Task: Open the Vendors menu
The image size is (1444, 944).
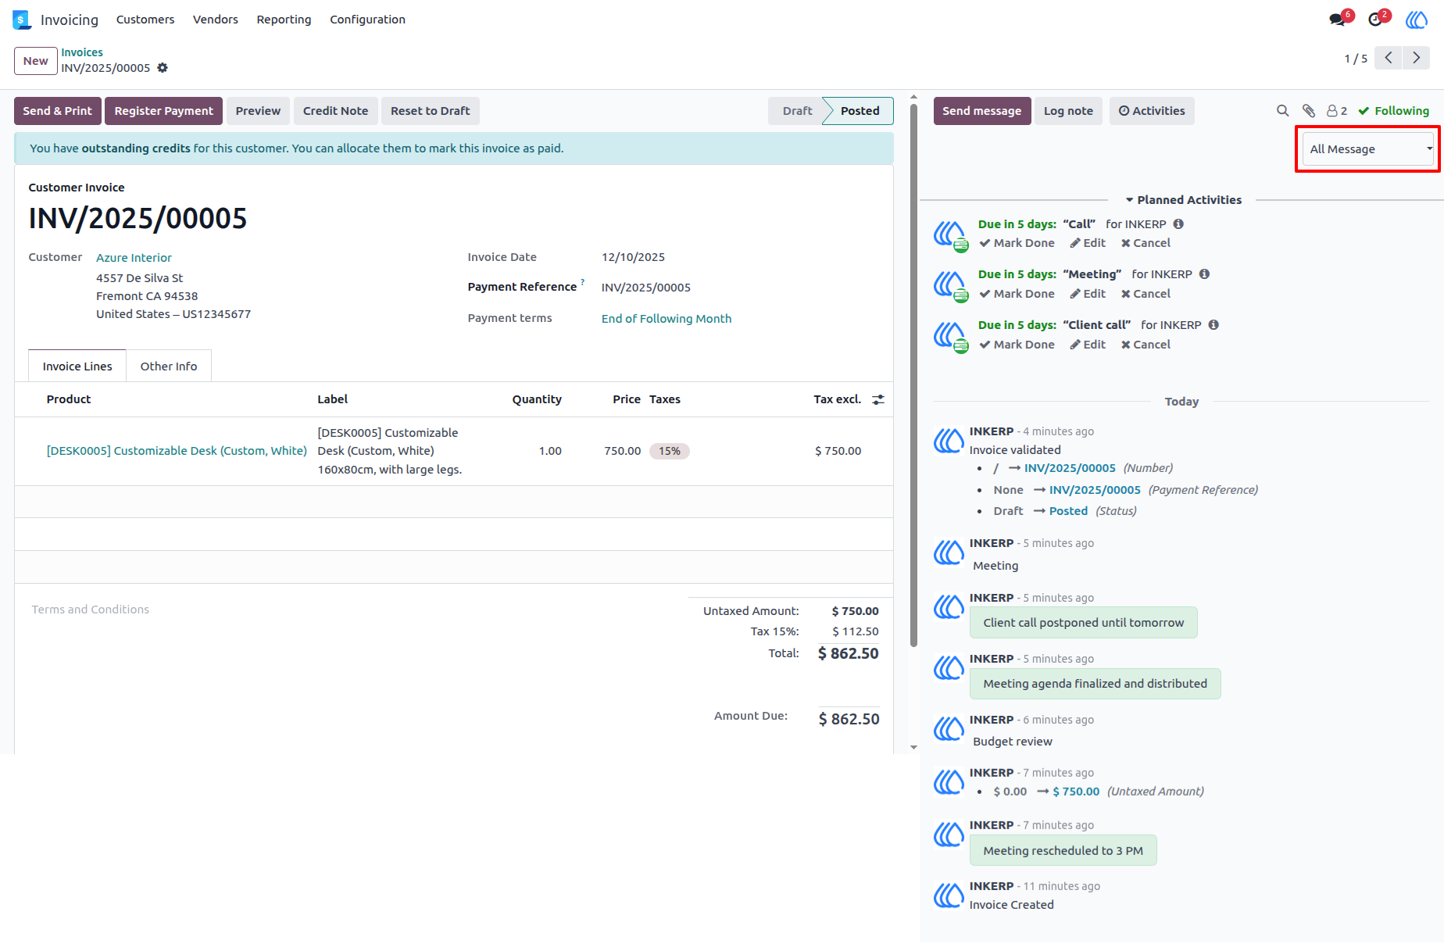Action: (x=216, y=20)
